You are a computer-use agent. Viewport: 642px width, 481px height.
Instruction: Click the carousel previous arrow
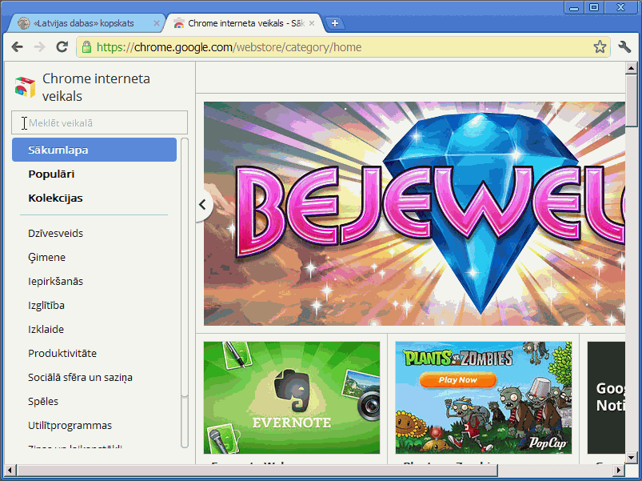203,204
